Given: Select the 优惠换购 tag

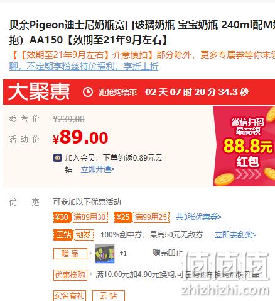Looking at the screenshot, I should [x=70, y=275].
